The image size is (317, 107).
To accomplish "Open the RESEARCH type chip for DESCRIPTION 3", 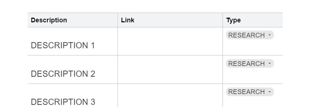I will [250, 92].
